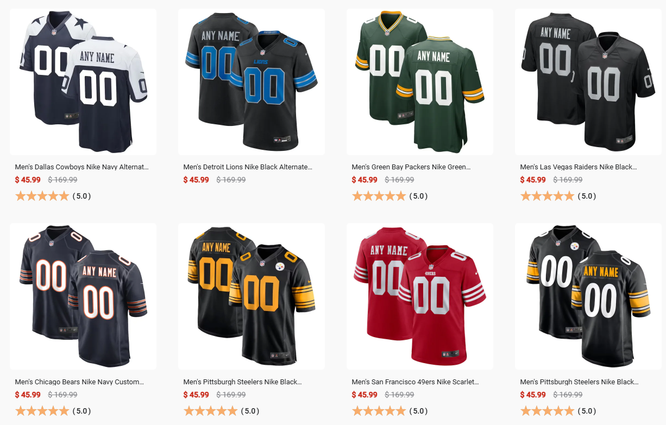666x425 pixels.
Task: Select the rating stars for the bottom-right Steelers jersey
Action: click(547, 411)
